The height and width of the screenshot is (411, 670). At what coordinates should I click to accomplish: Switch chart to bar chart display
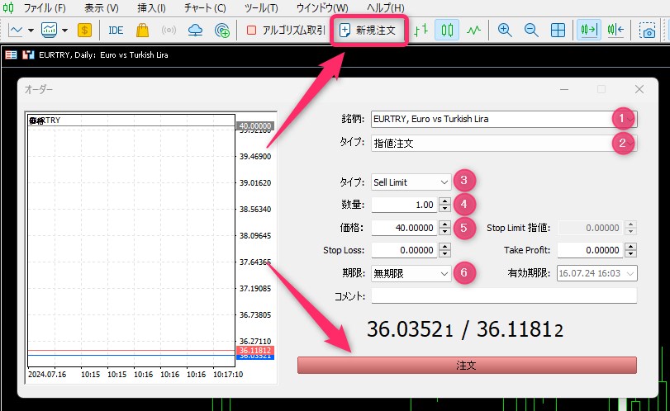[x=421, y=30]
